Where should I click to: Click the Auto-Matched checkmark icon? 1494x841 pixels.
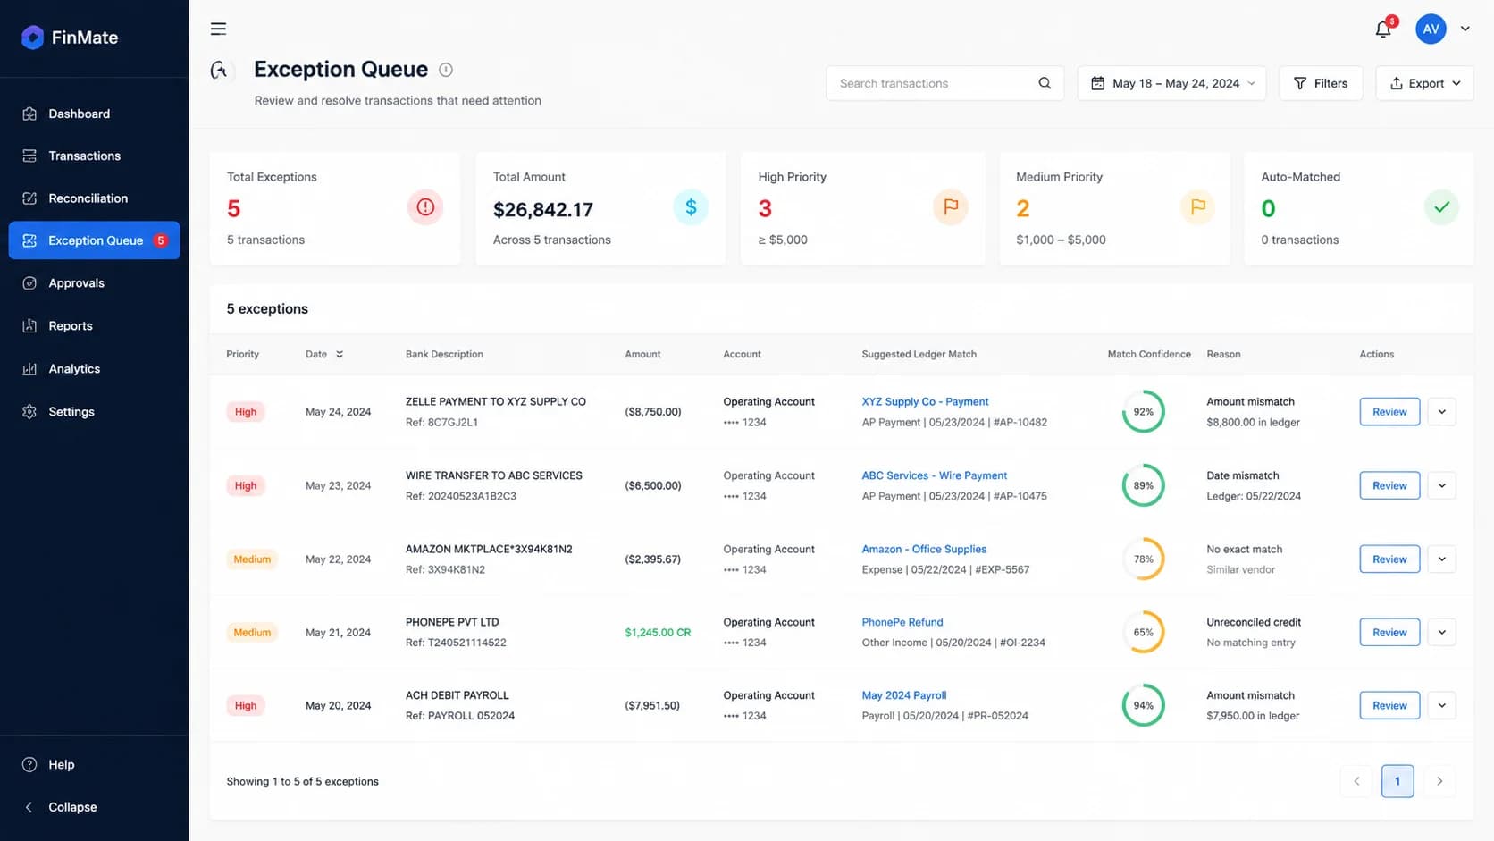pos(1441,207)
